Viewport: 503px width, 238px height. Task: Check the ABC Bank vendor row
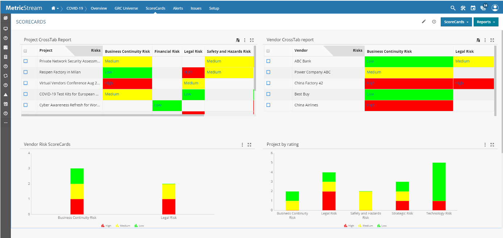tap(268, 61)
